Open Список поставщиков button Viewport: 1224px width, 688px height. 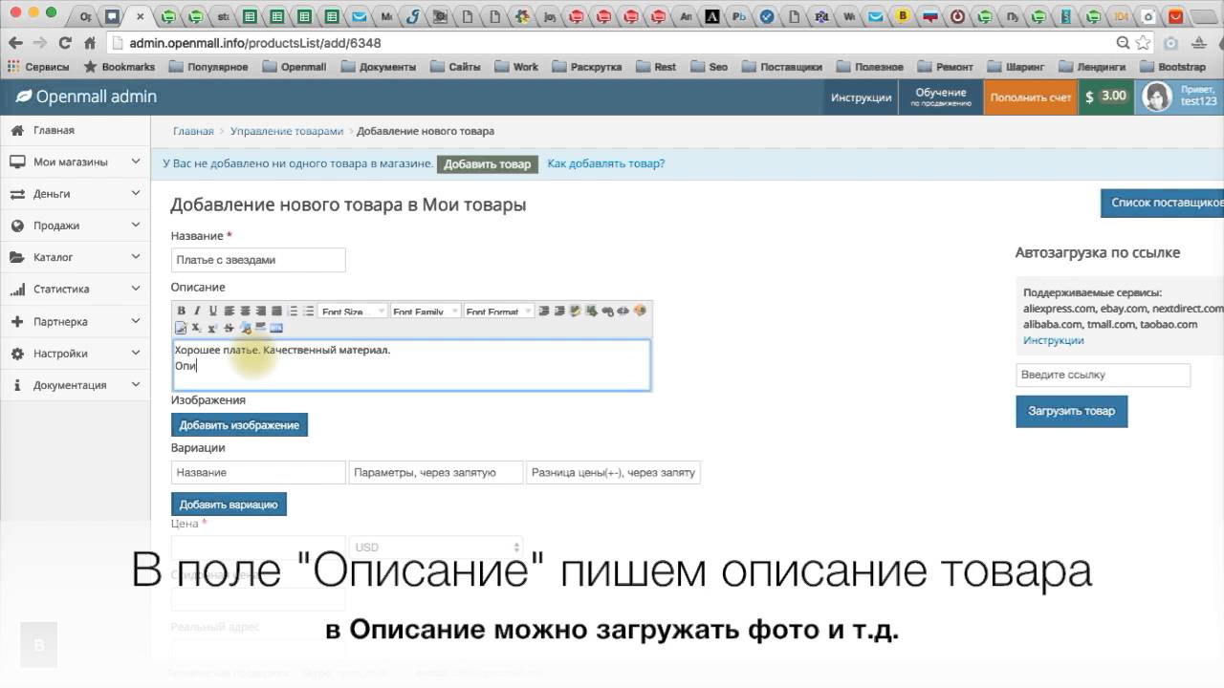click(1163, 203)
